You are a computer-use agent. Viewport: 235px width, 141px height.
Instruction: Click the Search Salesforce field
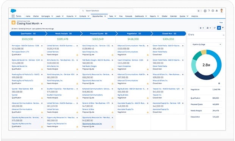pos(106,11)
